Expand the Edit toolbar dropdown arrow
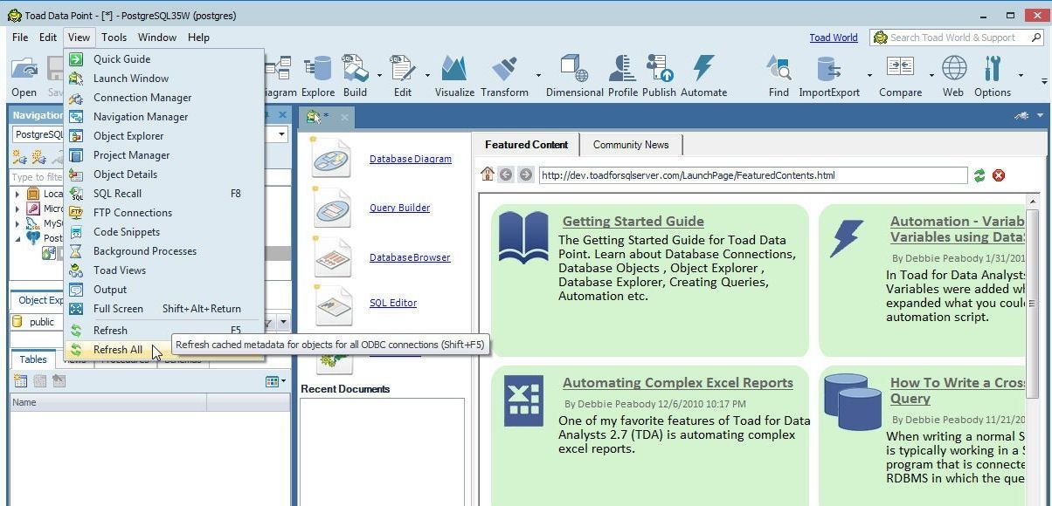Viewport: 1052px width, 506px height. [x=427, y=76]
